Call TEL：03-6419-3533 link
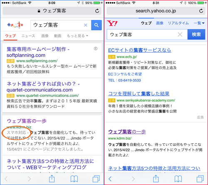The width and height of the screenshot is (208, 185). click(x=124, y=80)
